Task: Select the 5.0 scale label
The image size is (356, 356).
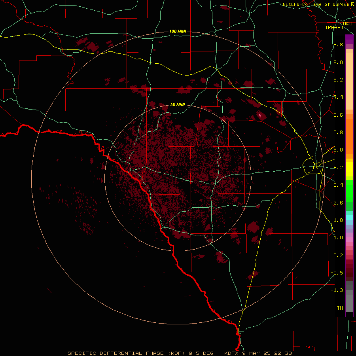Action: (x=338, y=150)
